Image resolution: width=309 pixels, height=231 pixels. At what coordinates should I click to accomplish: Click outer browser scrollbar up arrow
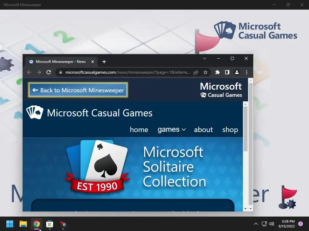(x=251, y=81)
